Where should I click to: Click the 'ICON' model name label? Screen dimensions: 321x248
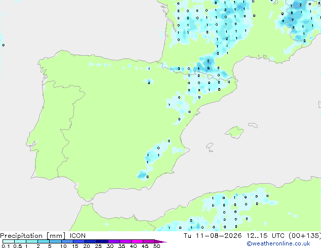click(x=77, y=236)
